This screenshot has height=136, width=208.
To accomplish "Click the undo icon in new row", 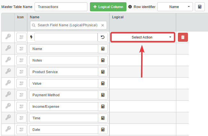I will point(102,37).
